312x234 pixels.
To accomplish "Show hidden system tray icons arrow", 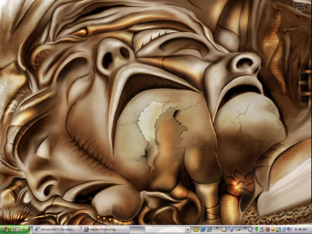I will point(251,230).
